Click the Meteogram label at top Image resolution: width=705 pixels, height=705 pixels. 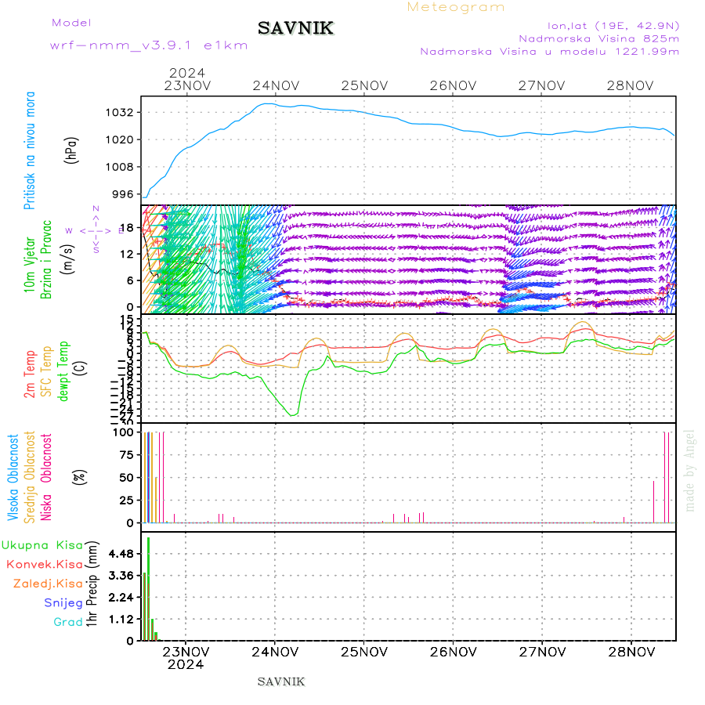(455, 7)
